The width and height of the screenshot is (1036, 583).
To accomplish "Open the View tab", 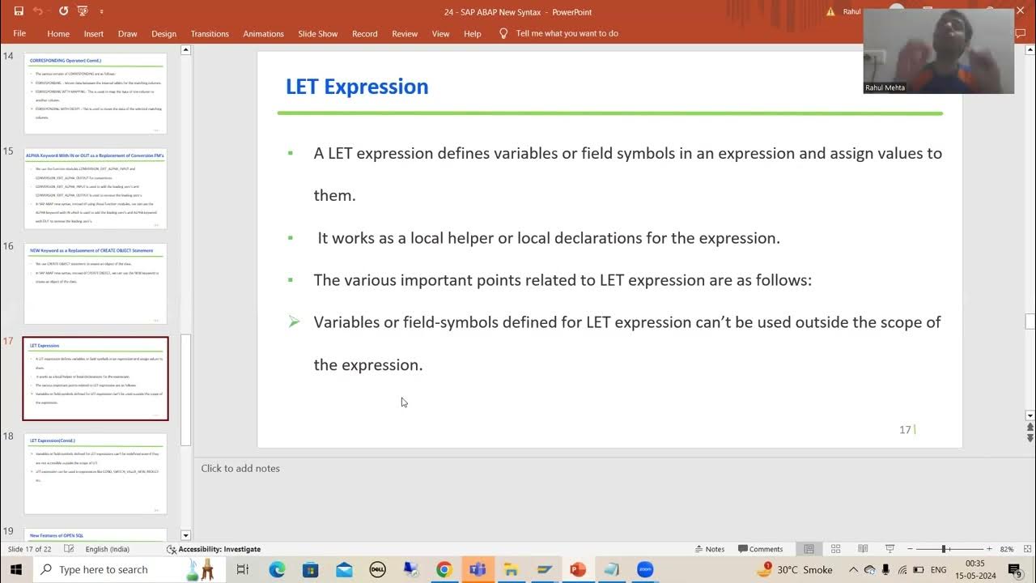I will pos(440,34).
